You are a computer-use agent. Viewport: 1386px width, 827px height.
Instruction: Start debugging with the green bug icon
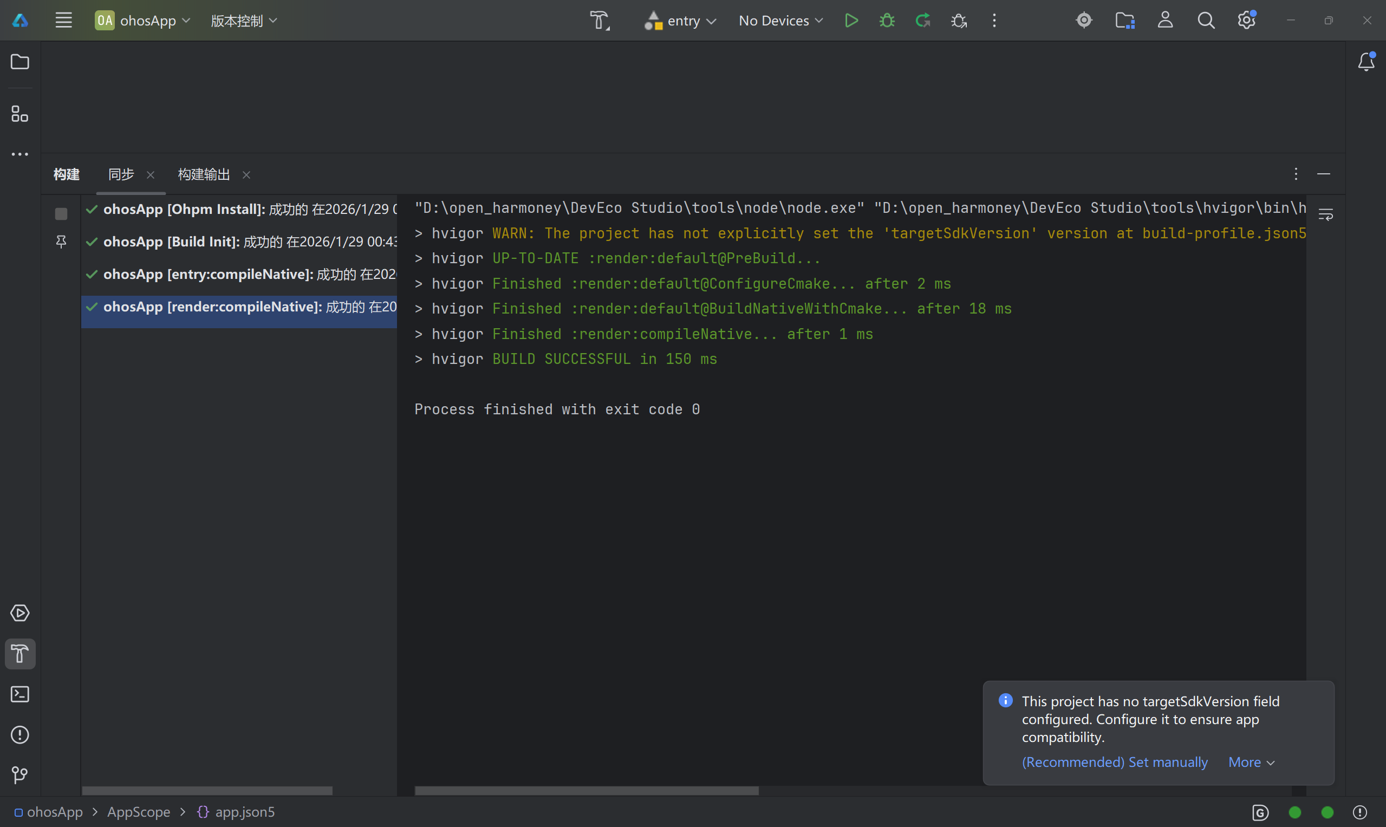pyautogui.click(x=887, y=21)
